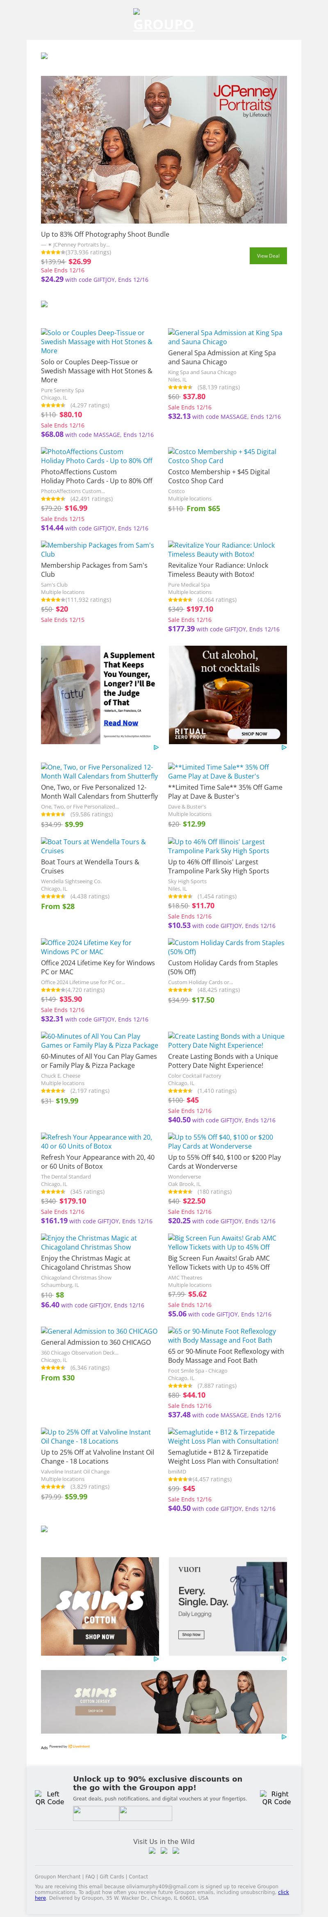Click the Right QR Code image
This screenshot has height=1917, width=328.
(275, 1797)
